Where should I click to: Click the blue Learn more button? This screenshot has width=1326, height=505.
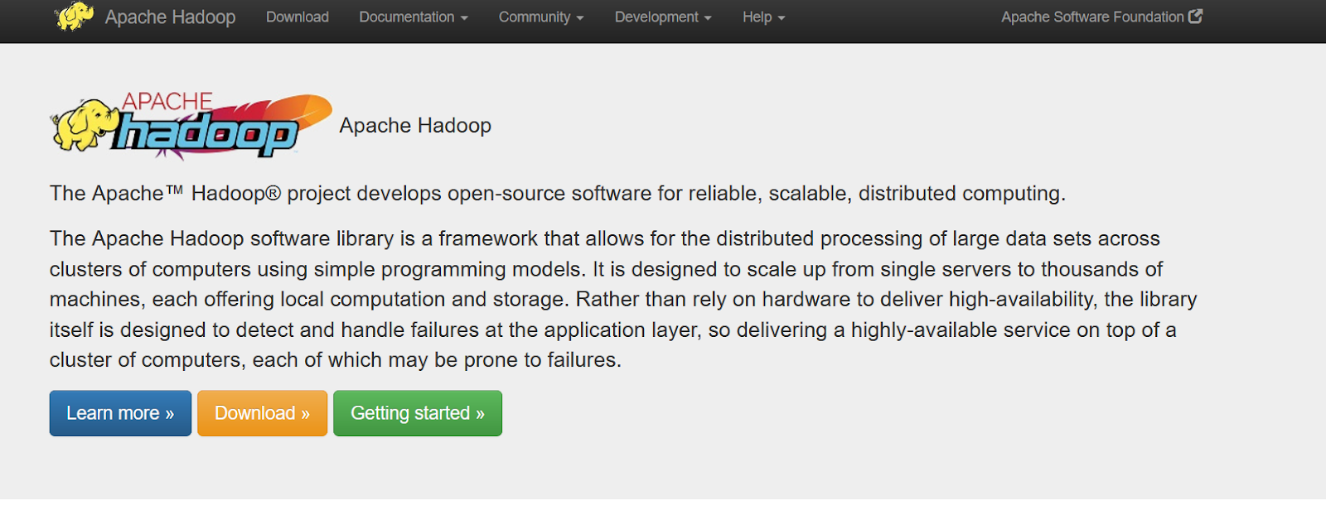pyautogui.click(x=120, y=413)
